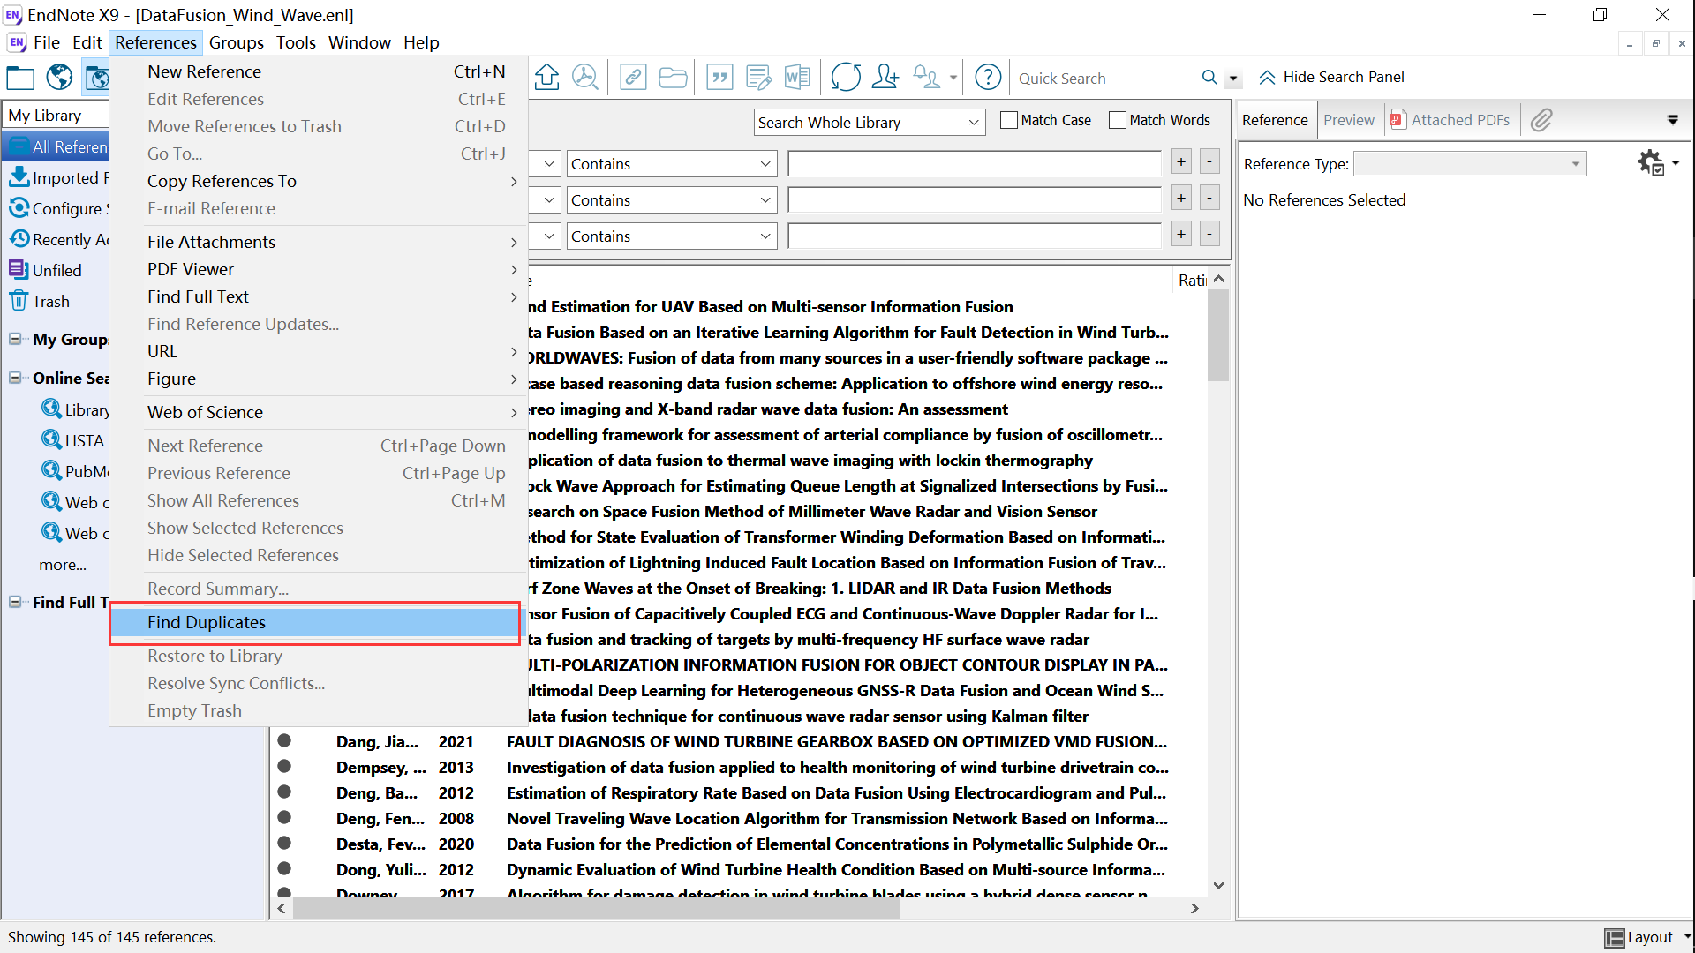The height and width of the screenshot is (953, 1695).
Task: Click the paperclip attachment icon
Action: 1541,120
